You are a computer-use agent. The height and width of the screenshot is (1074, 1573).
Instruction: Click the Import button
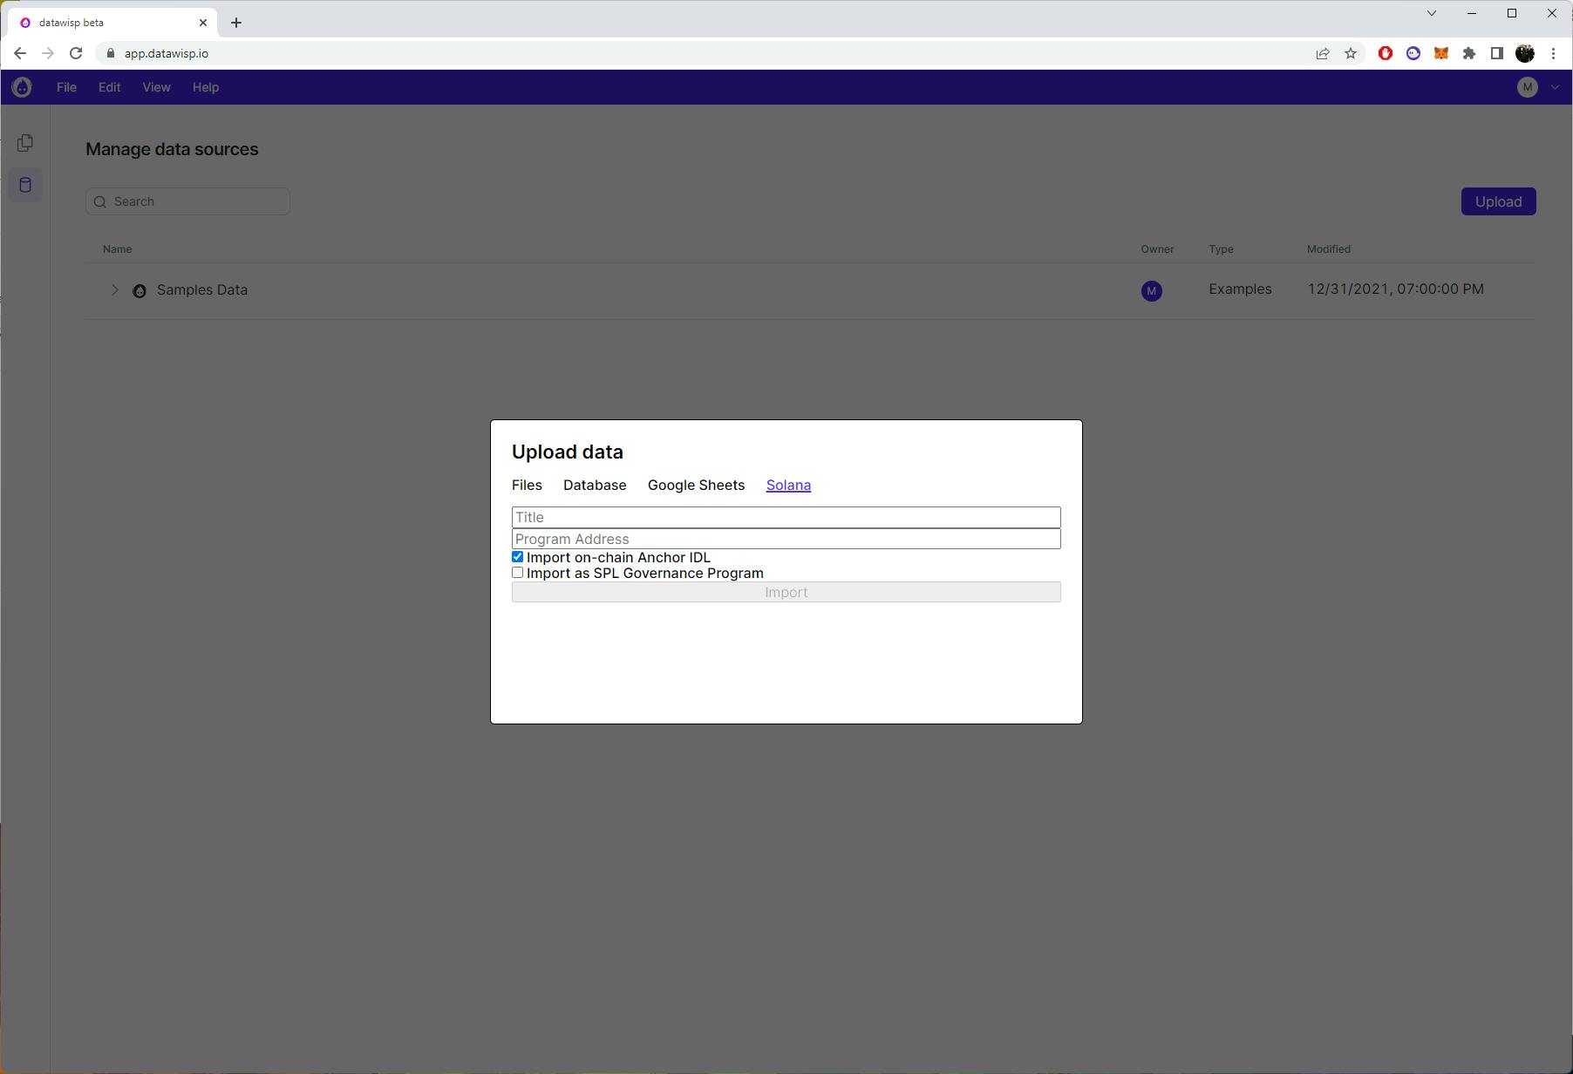pyautogui.click(x=786, y=592)
